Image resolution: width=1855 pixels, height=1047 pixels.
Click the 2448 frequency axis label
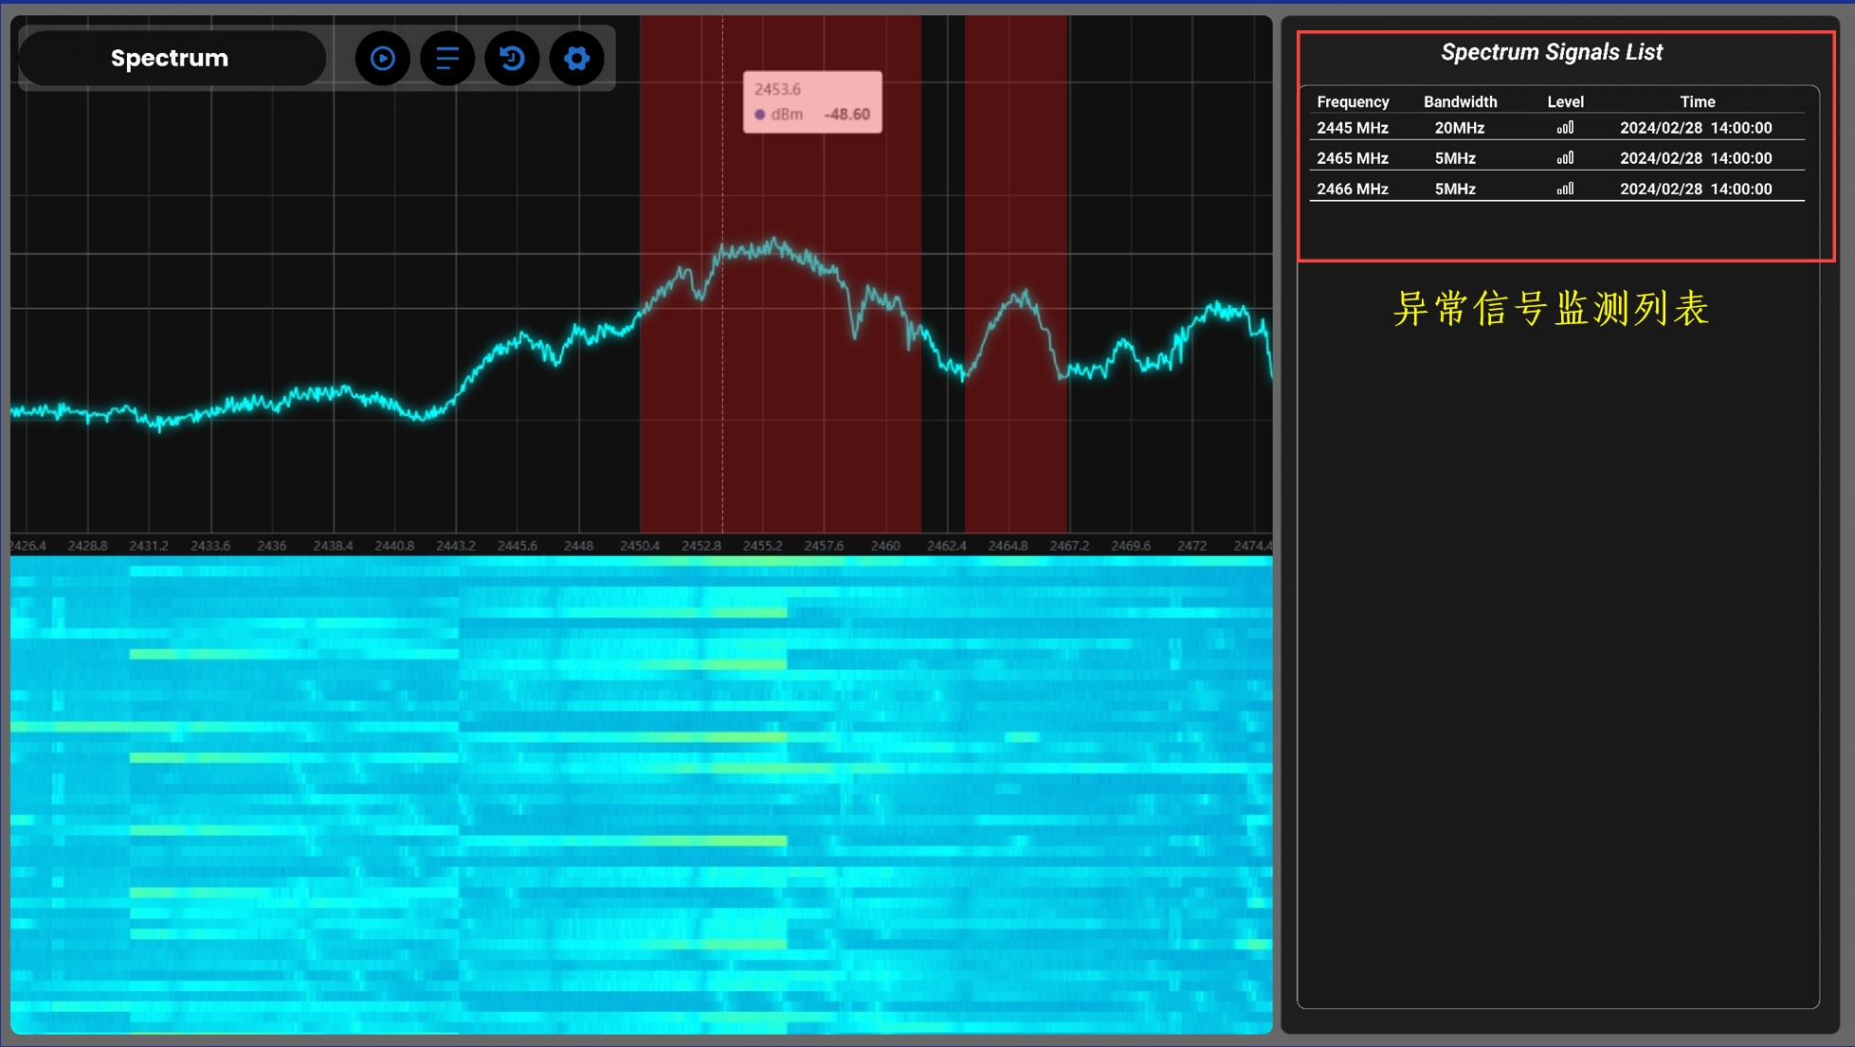pyautogui.click(x=578, y=546)
